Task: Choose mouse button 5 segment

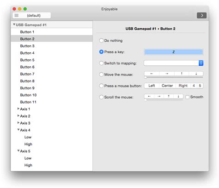Action: pos(200,86)
